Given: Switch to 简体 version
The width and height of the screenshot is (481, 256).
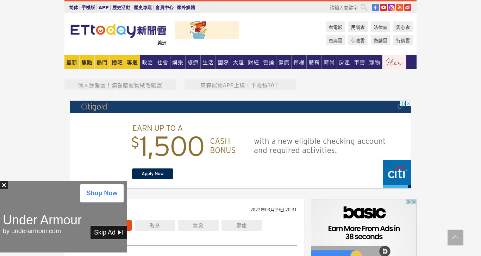Looking at the screenshot, I should point(74,8).
